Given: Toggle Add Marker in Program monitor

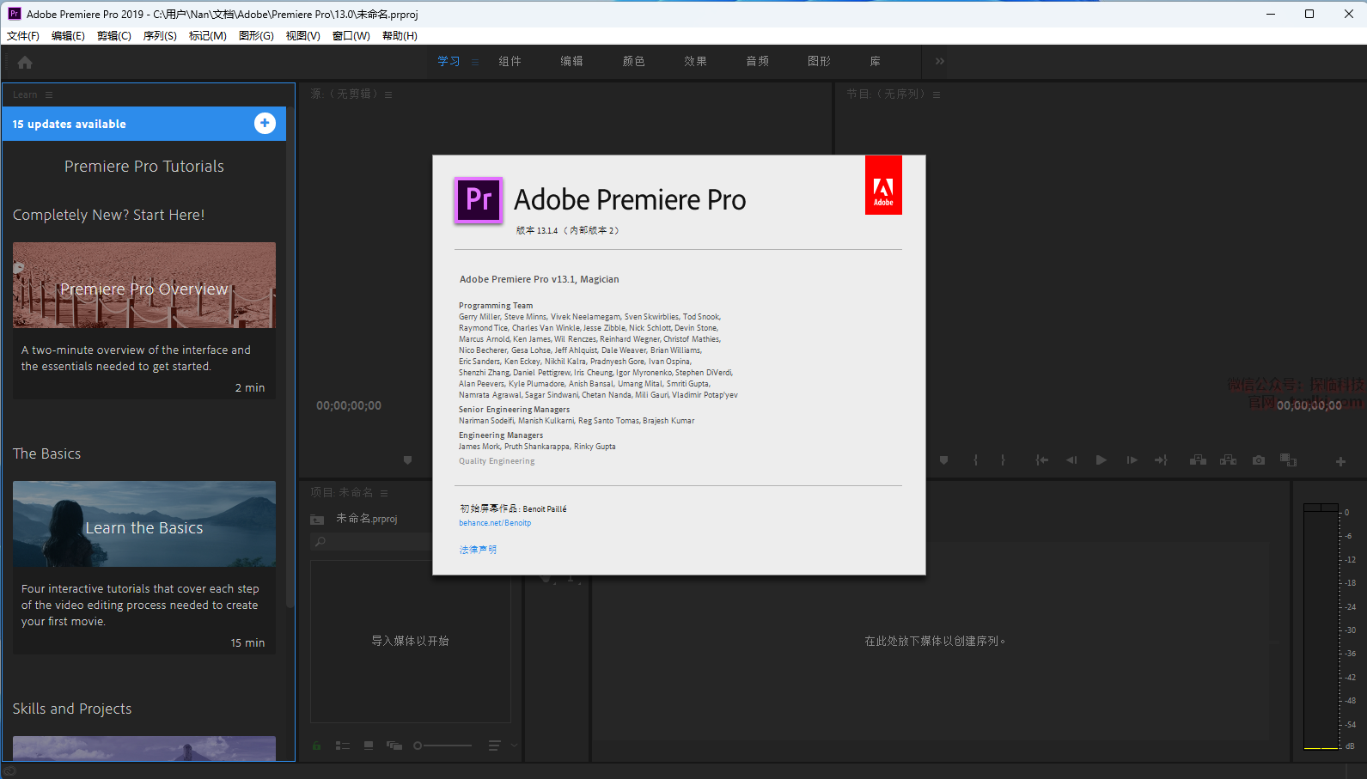Looking at the screenshot, I should (943, 460).
